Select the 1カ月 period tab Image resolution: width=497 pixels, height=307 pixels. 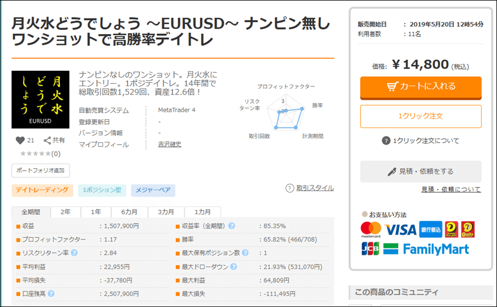click(x=202, y=213)
